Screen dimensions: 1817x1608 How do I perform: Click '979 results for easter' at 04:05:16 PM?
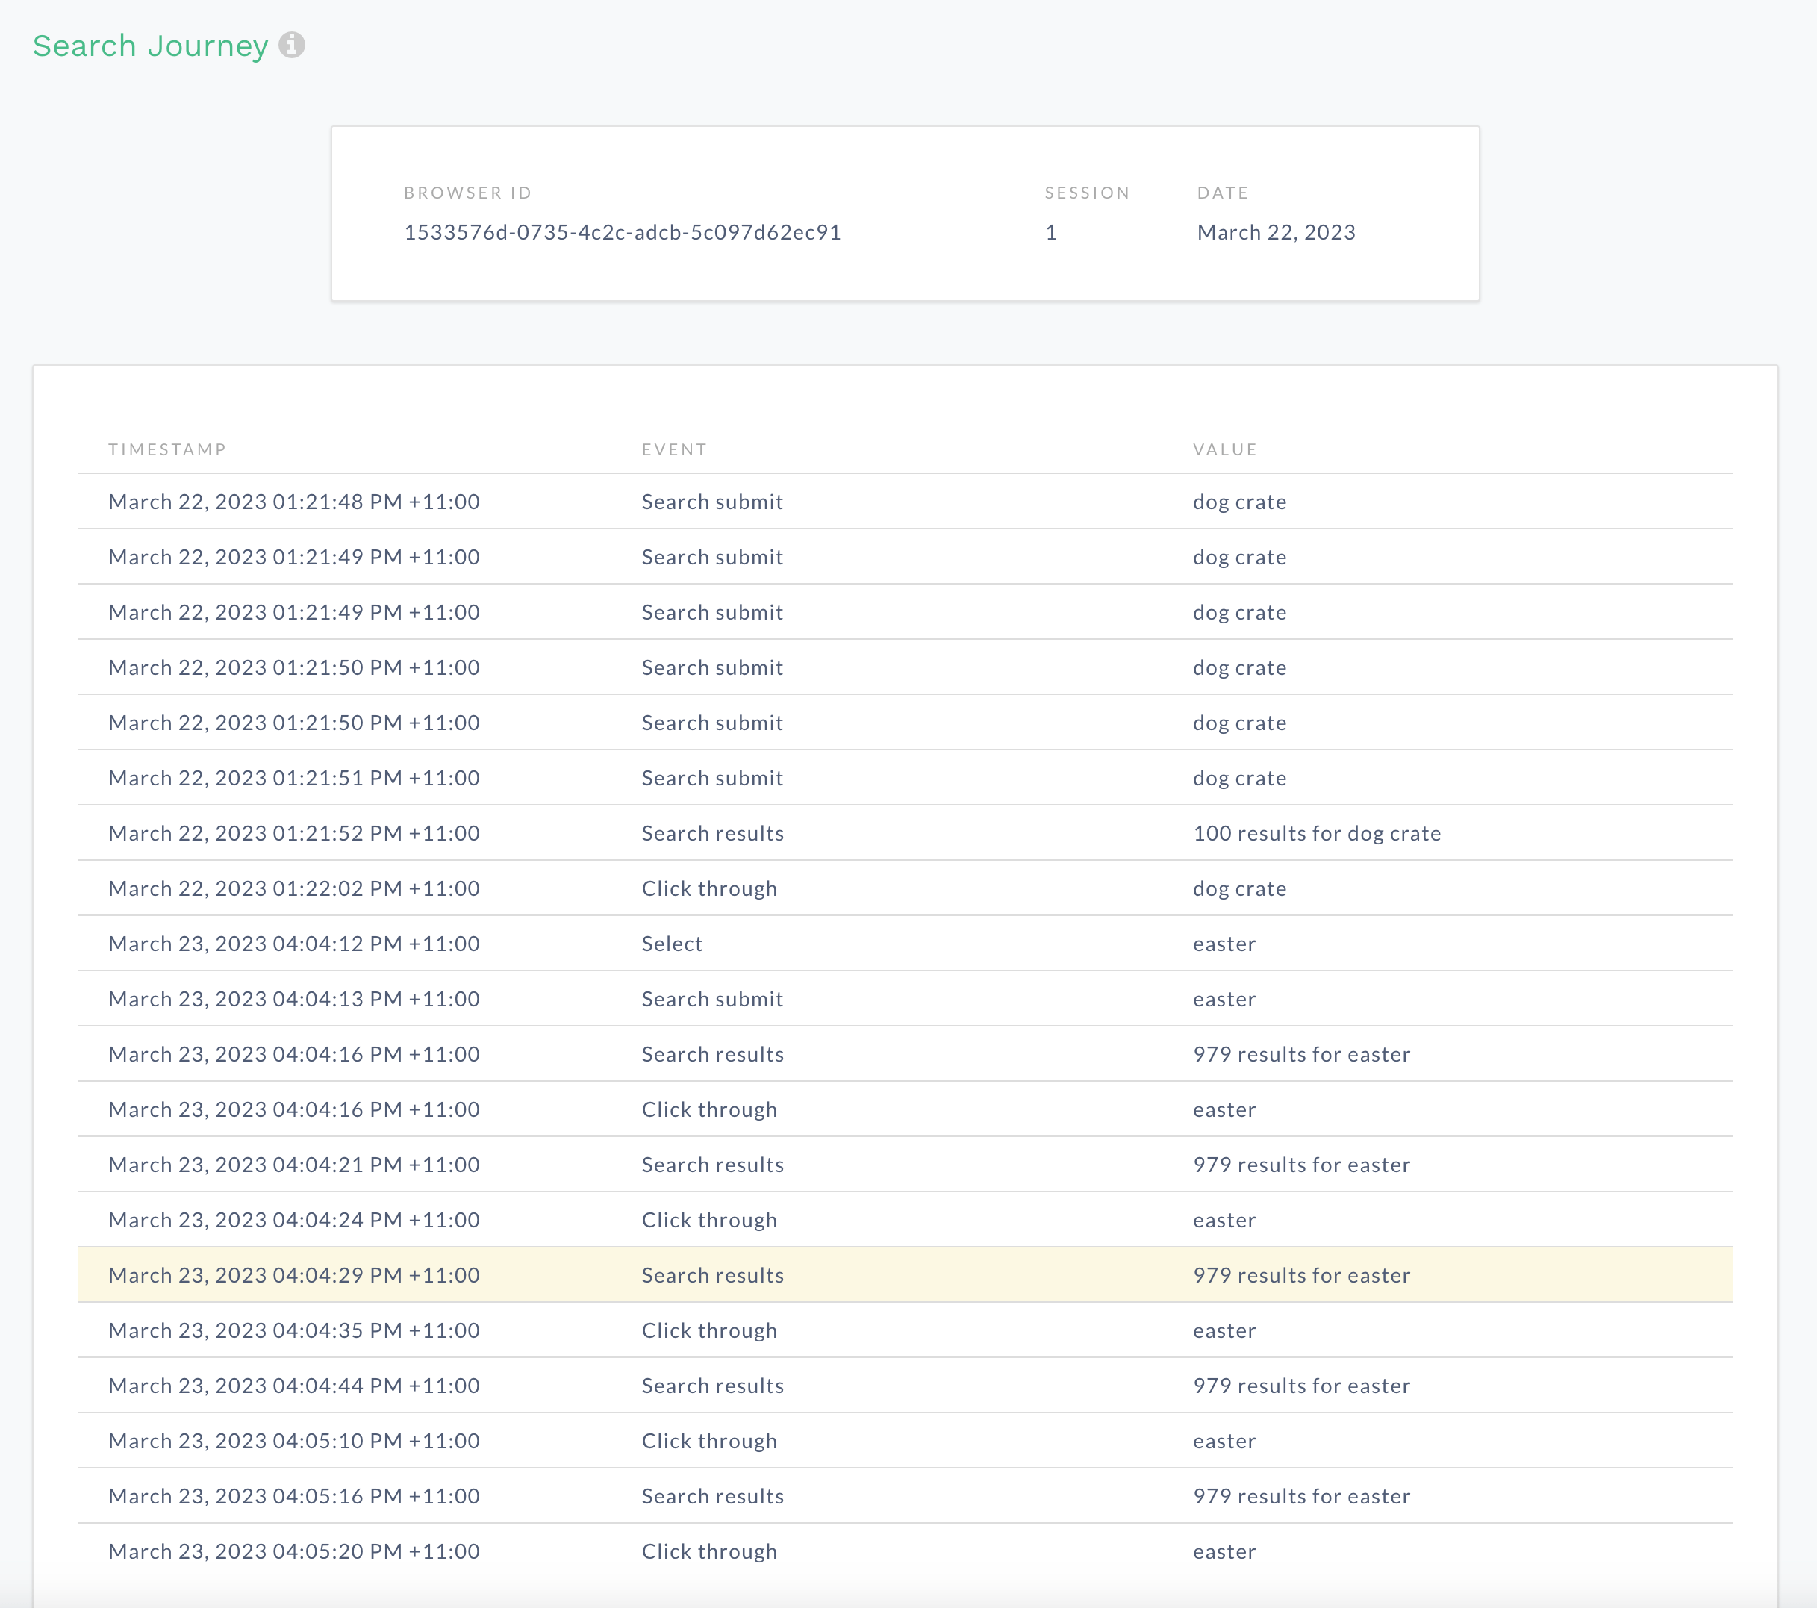[x=1301, y=1496]
